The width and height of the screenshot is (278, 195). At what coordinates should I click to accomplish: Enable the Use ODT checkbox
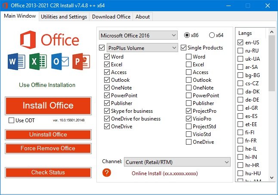pos(11,121)
